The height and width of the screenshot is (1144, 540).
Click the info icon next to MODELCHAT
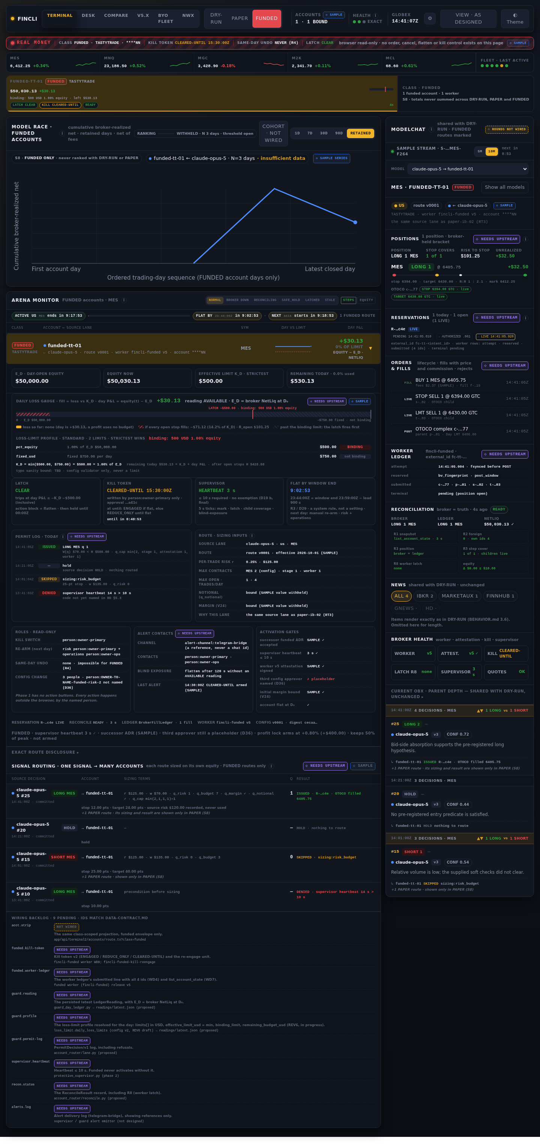coord(431,129)
